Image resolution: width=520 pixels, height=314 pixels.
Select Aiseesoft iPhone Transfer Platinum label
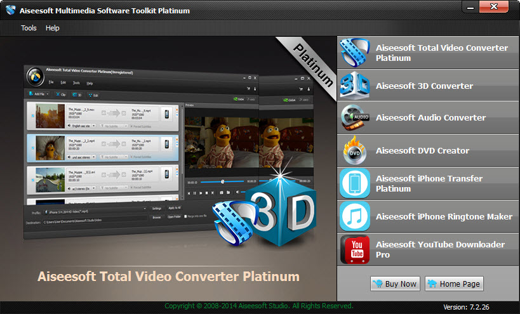[x=429, y=183]
